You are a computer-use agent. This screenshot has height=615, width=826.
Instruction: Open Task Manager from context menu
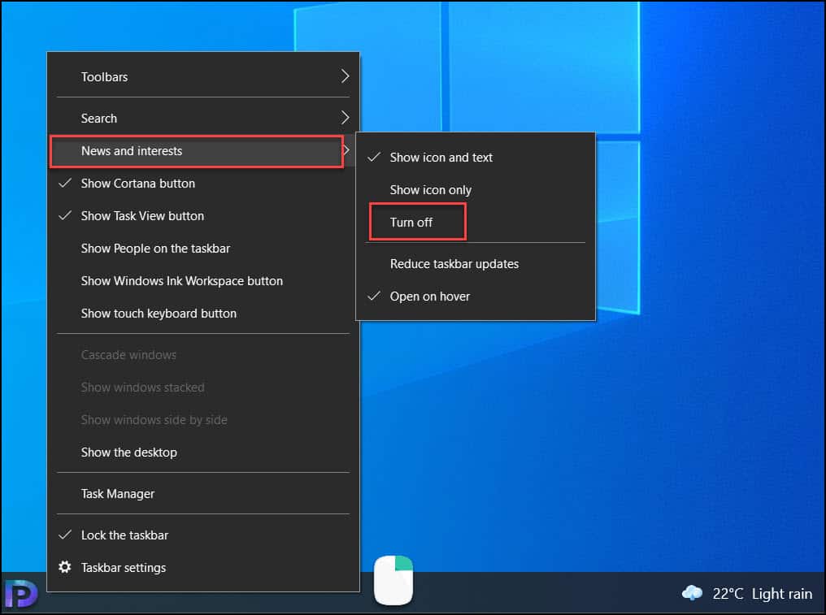click(x=203, y=494)
